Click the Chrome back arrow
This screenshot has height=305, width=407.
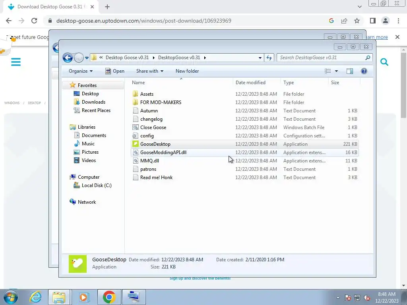(x=9, y=21)
